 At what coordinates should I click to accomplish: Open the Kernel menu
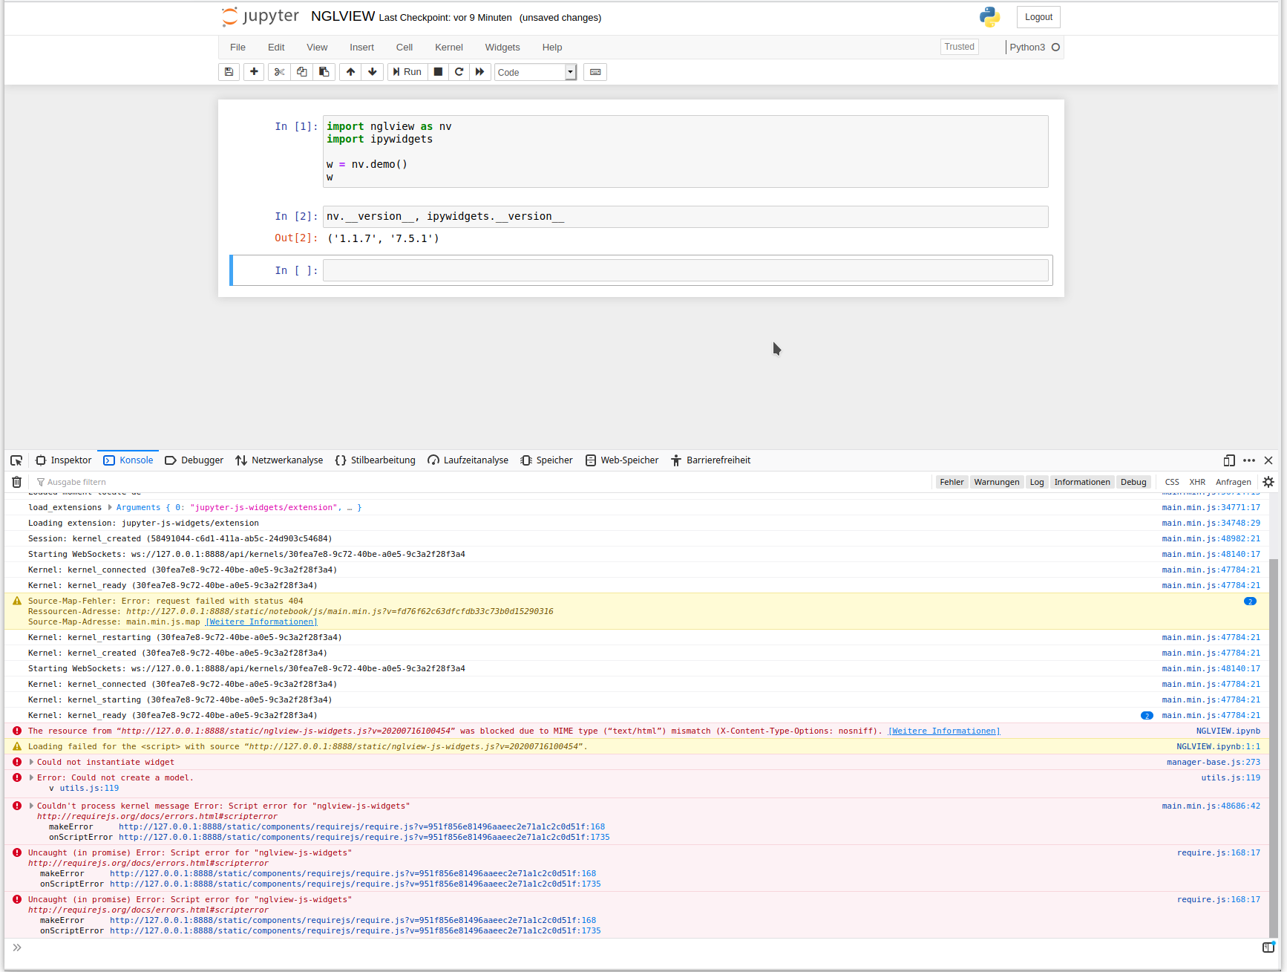point(448,47)
